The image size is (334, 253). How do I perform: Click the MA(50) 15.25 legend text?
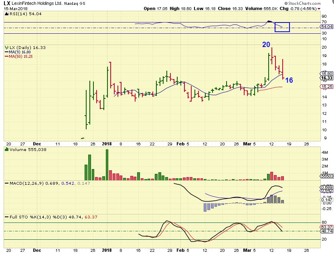[x=21, y=56]
